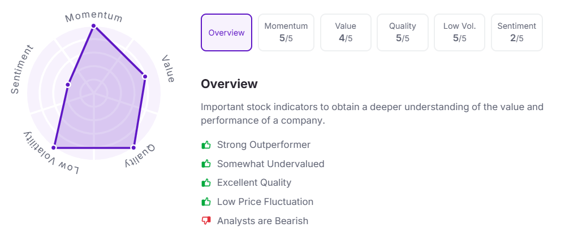The image size is (565, 236).
Task: Click thumbs-up icon beside Low Price Fluctuation
Action: tap(206, 202)
